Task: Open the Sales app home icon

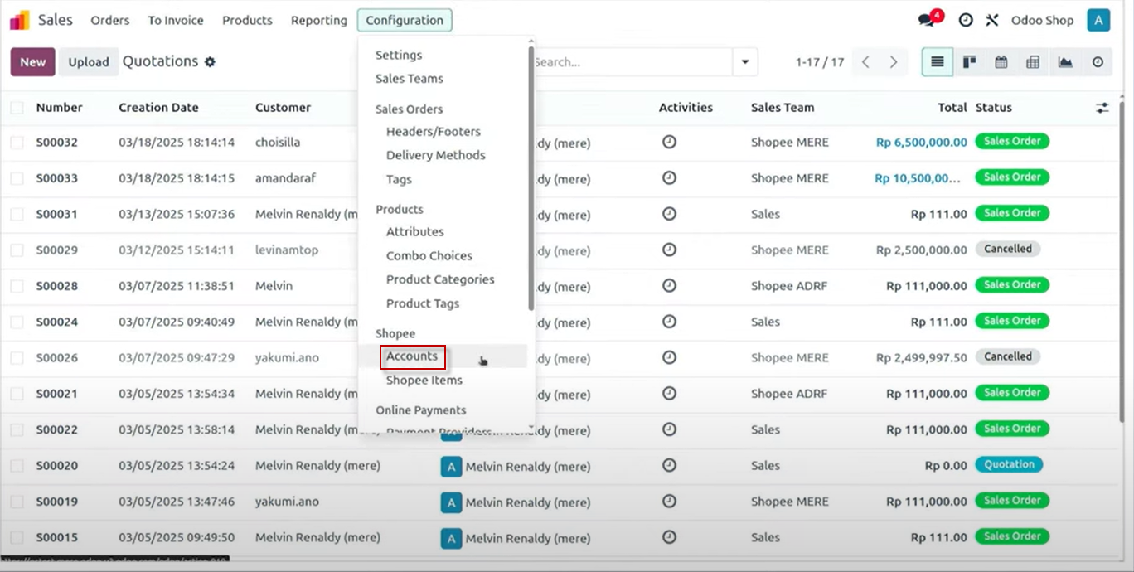Action: (19, 20)
